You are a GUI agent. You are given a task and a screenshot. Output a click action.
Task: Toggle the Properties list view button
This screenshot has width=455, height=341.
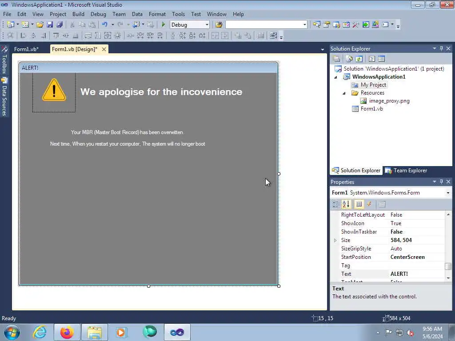[359, 204]
